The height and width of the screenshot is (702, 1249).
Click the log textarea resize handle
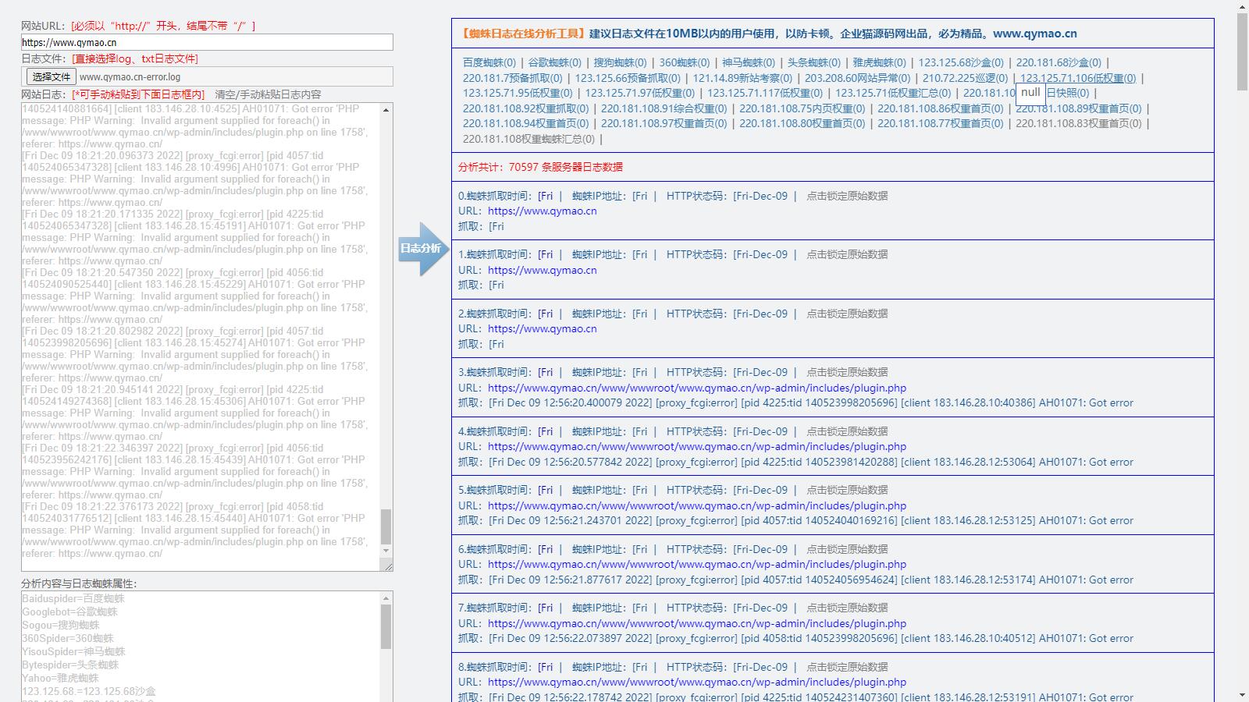(x=387, y=566)
